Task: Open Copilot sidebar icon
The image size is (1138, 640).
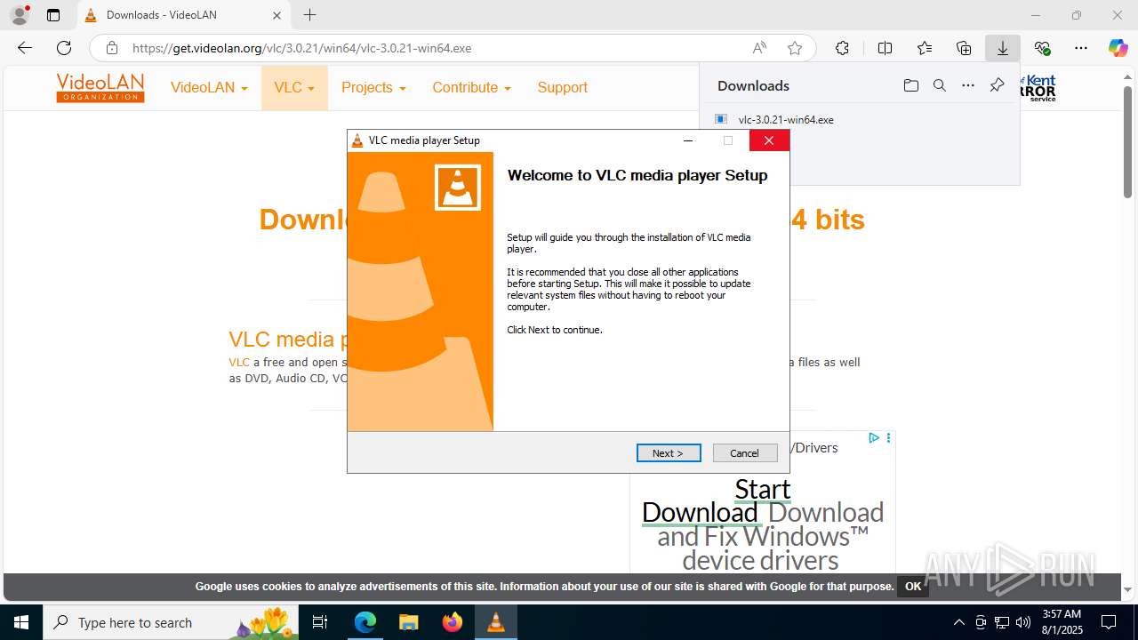Action: 1118,48
